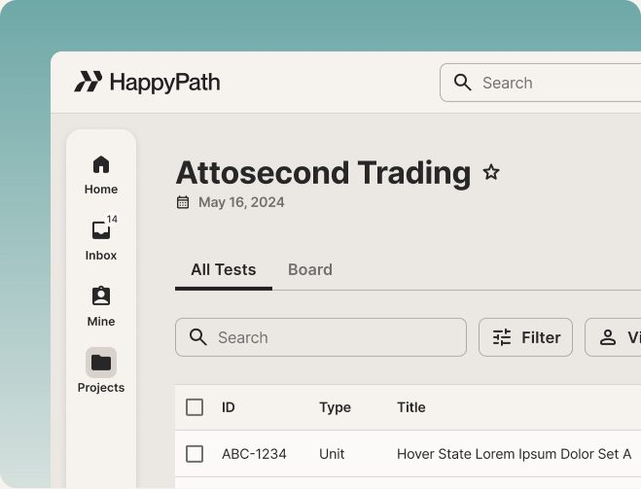Switch to the Board tab

point(310,270)
